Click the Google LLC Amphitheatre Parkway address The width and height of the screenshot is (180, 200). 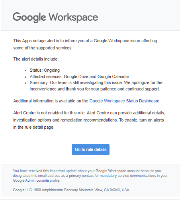pos(71,190)
